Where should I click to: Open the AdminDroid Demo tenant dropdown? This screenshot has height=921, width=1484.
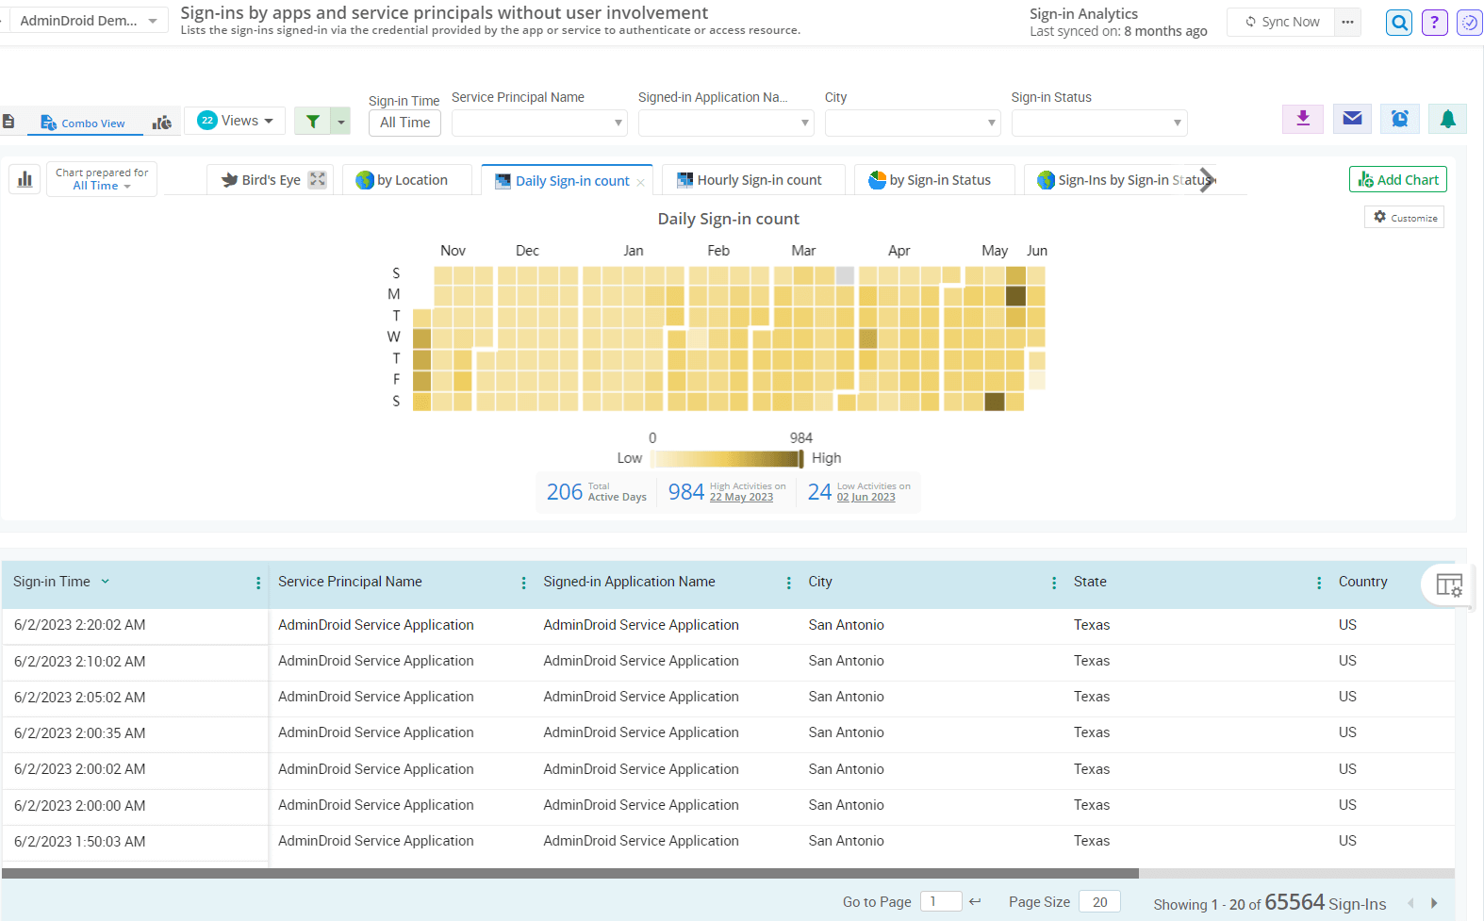87,20
